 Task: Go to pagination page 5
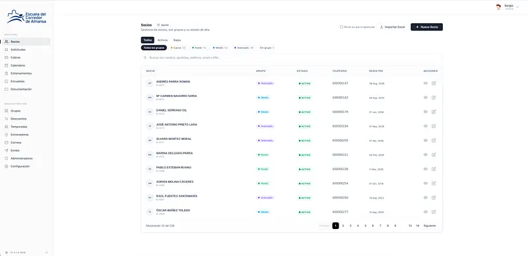[366, 226]
